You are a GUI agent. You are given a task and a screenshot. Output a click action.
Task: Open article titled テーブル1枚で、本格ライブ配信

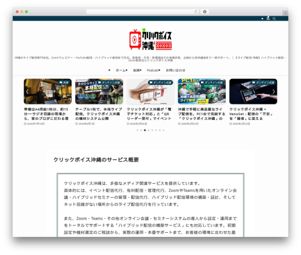99,114
